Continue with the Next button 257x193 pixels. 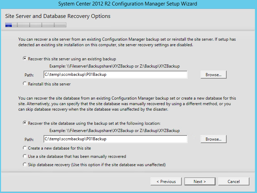click(200, 182)
